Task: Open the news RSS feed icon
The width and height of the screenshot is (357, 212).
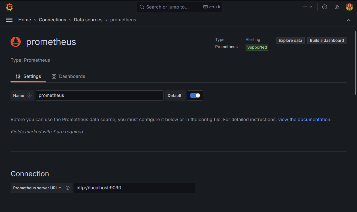Action: click(x=337, y=7)
